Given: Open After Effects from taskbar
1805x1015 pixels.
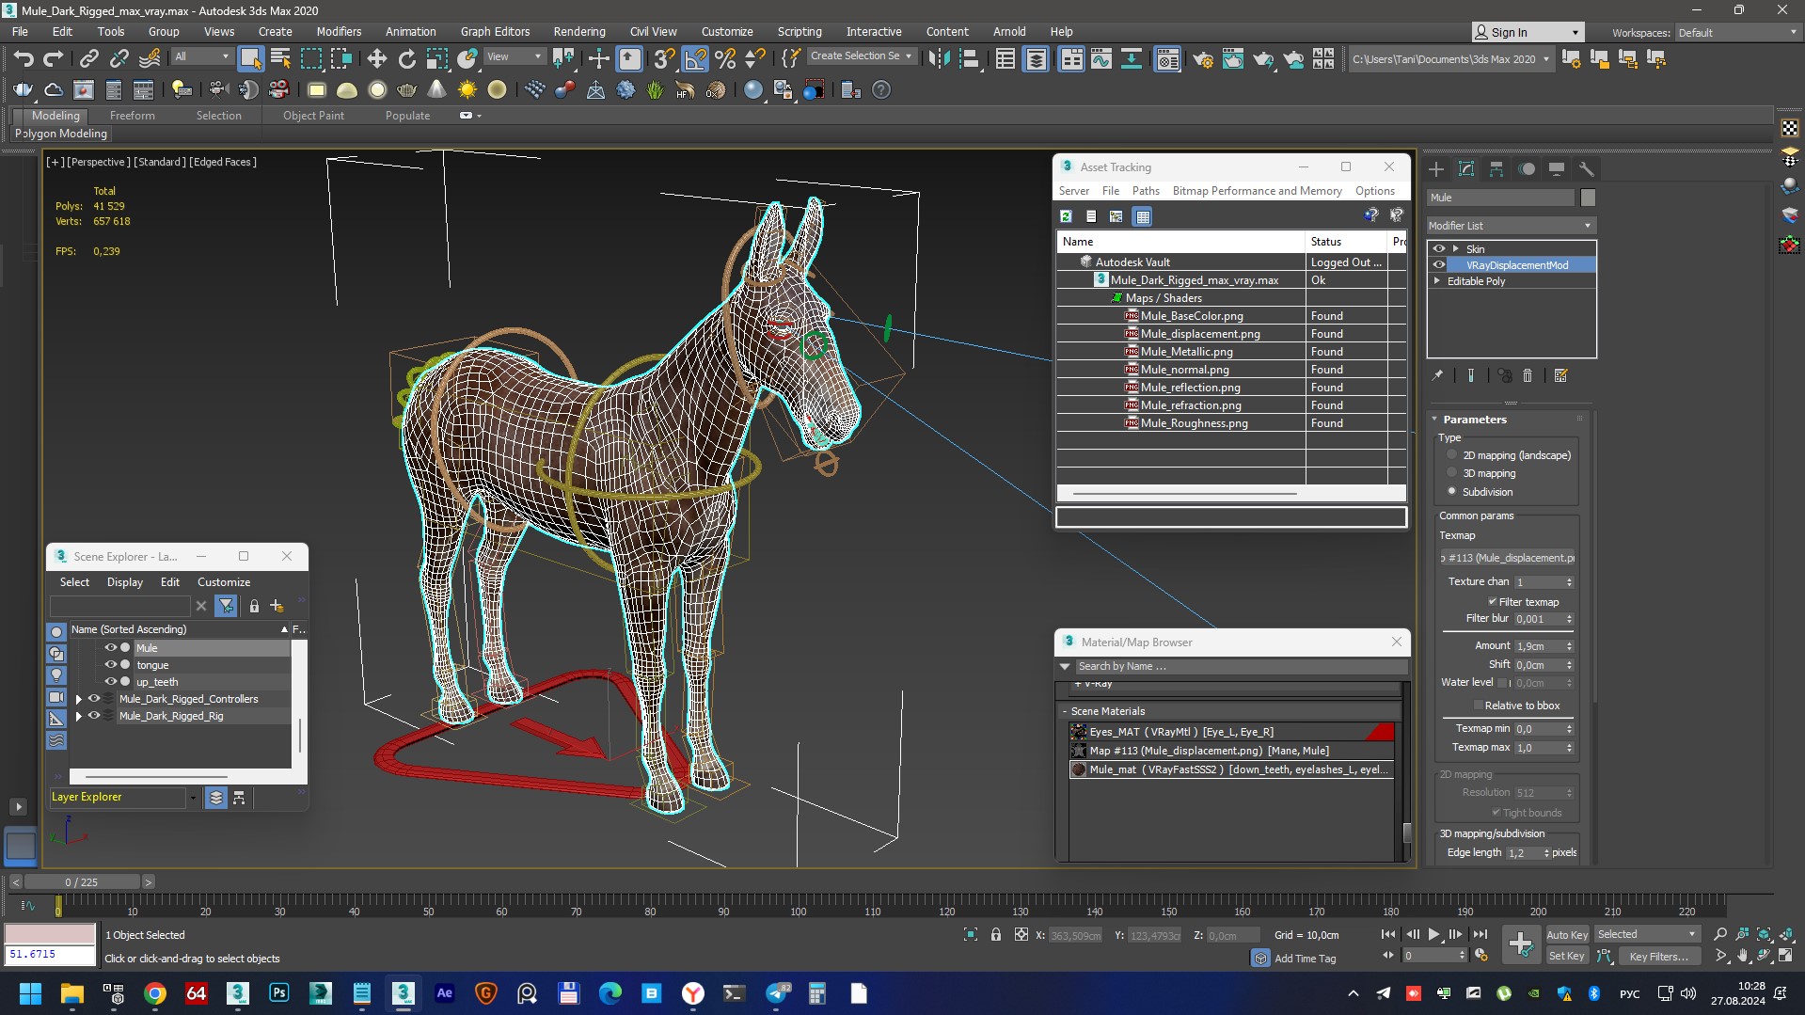Looking at the screenshot, I should (x=444, y=992).
